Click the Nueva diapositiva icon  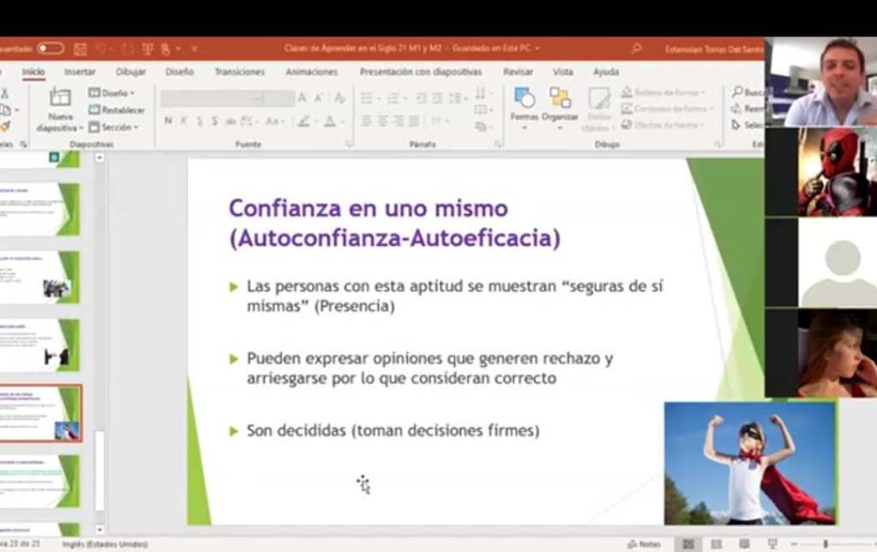coord(60,98)
